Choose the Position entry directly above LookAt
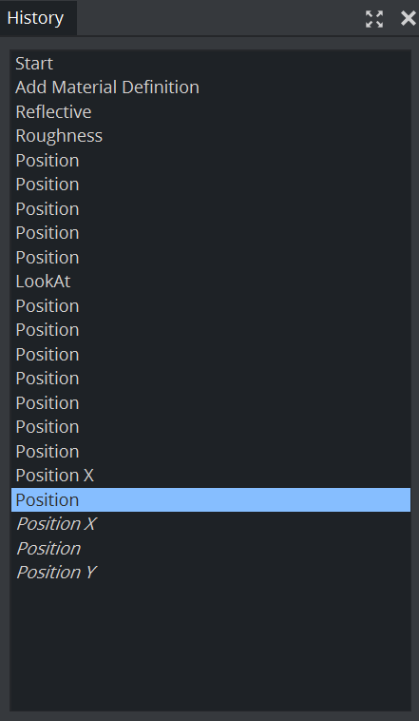419x721 pixels. (x=210, y=258)
